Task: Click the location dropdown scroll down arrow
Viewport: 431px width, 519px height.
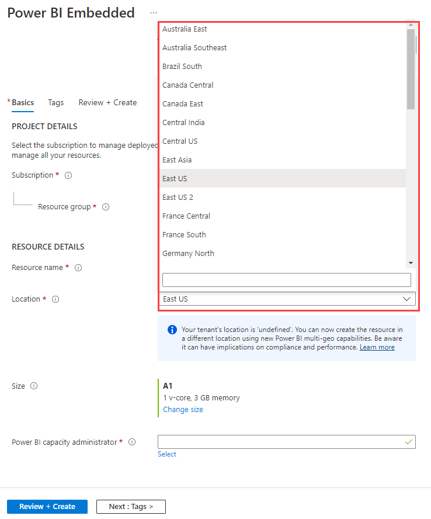Action: click(x=411, y=264)
